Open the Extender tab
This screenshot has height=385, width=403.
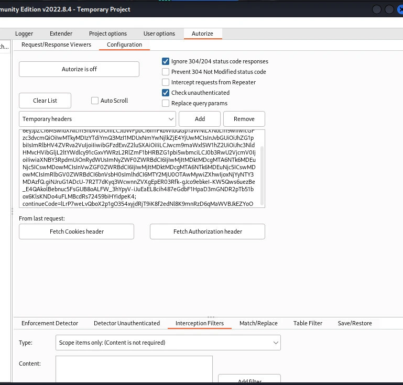tap(61, 34)
